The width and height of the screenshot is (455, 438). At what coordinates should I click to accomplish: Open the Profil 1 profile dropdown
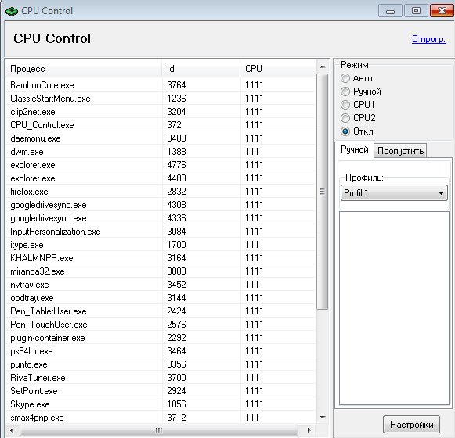pyautogui.click(x=394, y=193)
